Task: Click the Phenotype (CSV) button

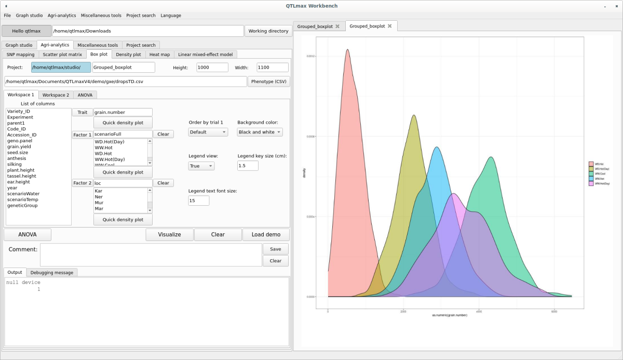Action: [x=268, y=82]
